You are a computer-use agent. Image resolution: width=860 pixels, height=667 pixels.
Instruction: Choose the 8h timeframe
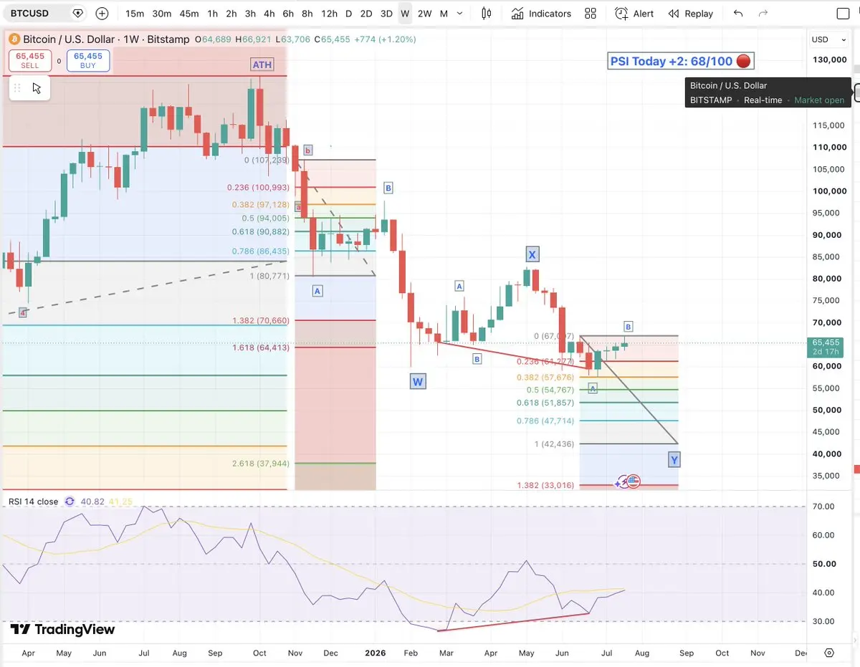coord(307,14)
